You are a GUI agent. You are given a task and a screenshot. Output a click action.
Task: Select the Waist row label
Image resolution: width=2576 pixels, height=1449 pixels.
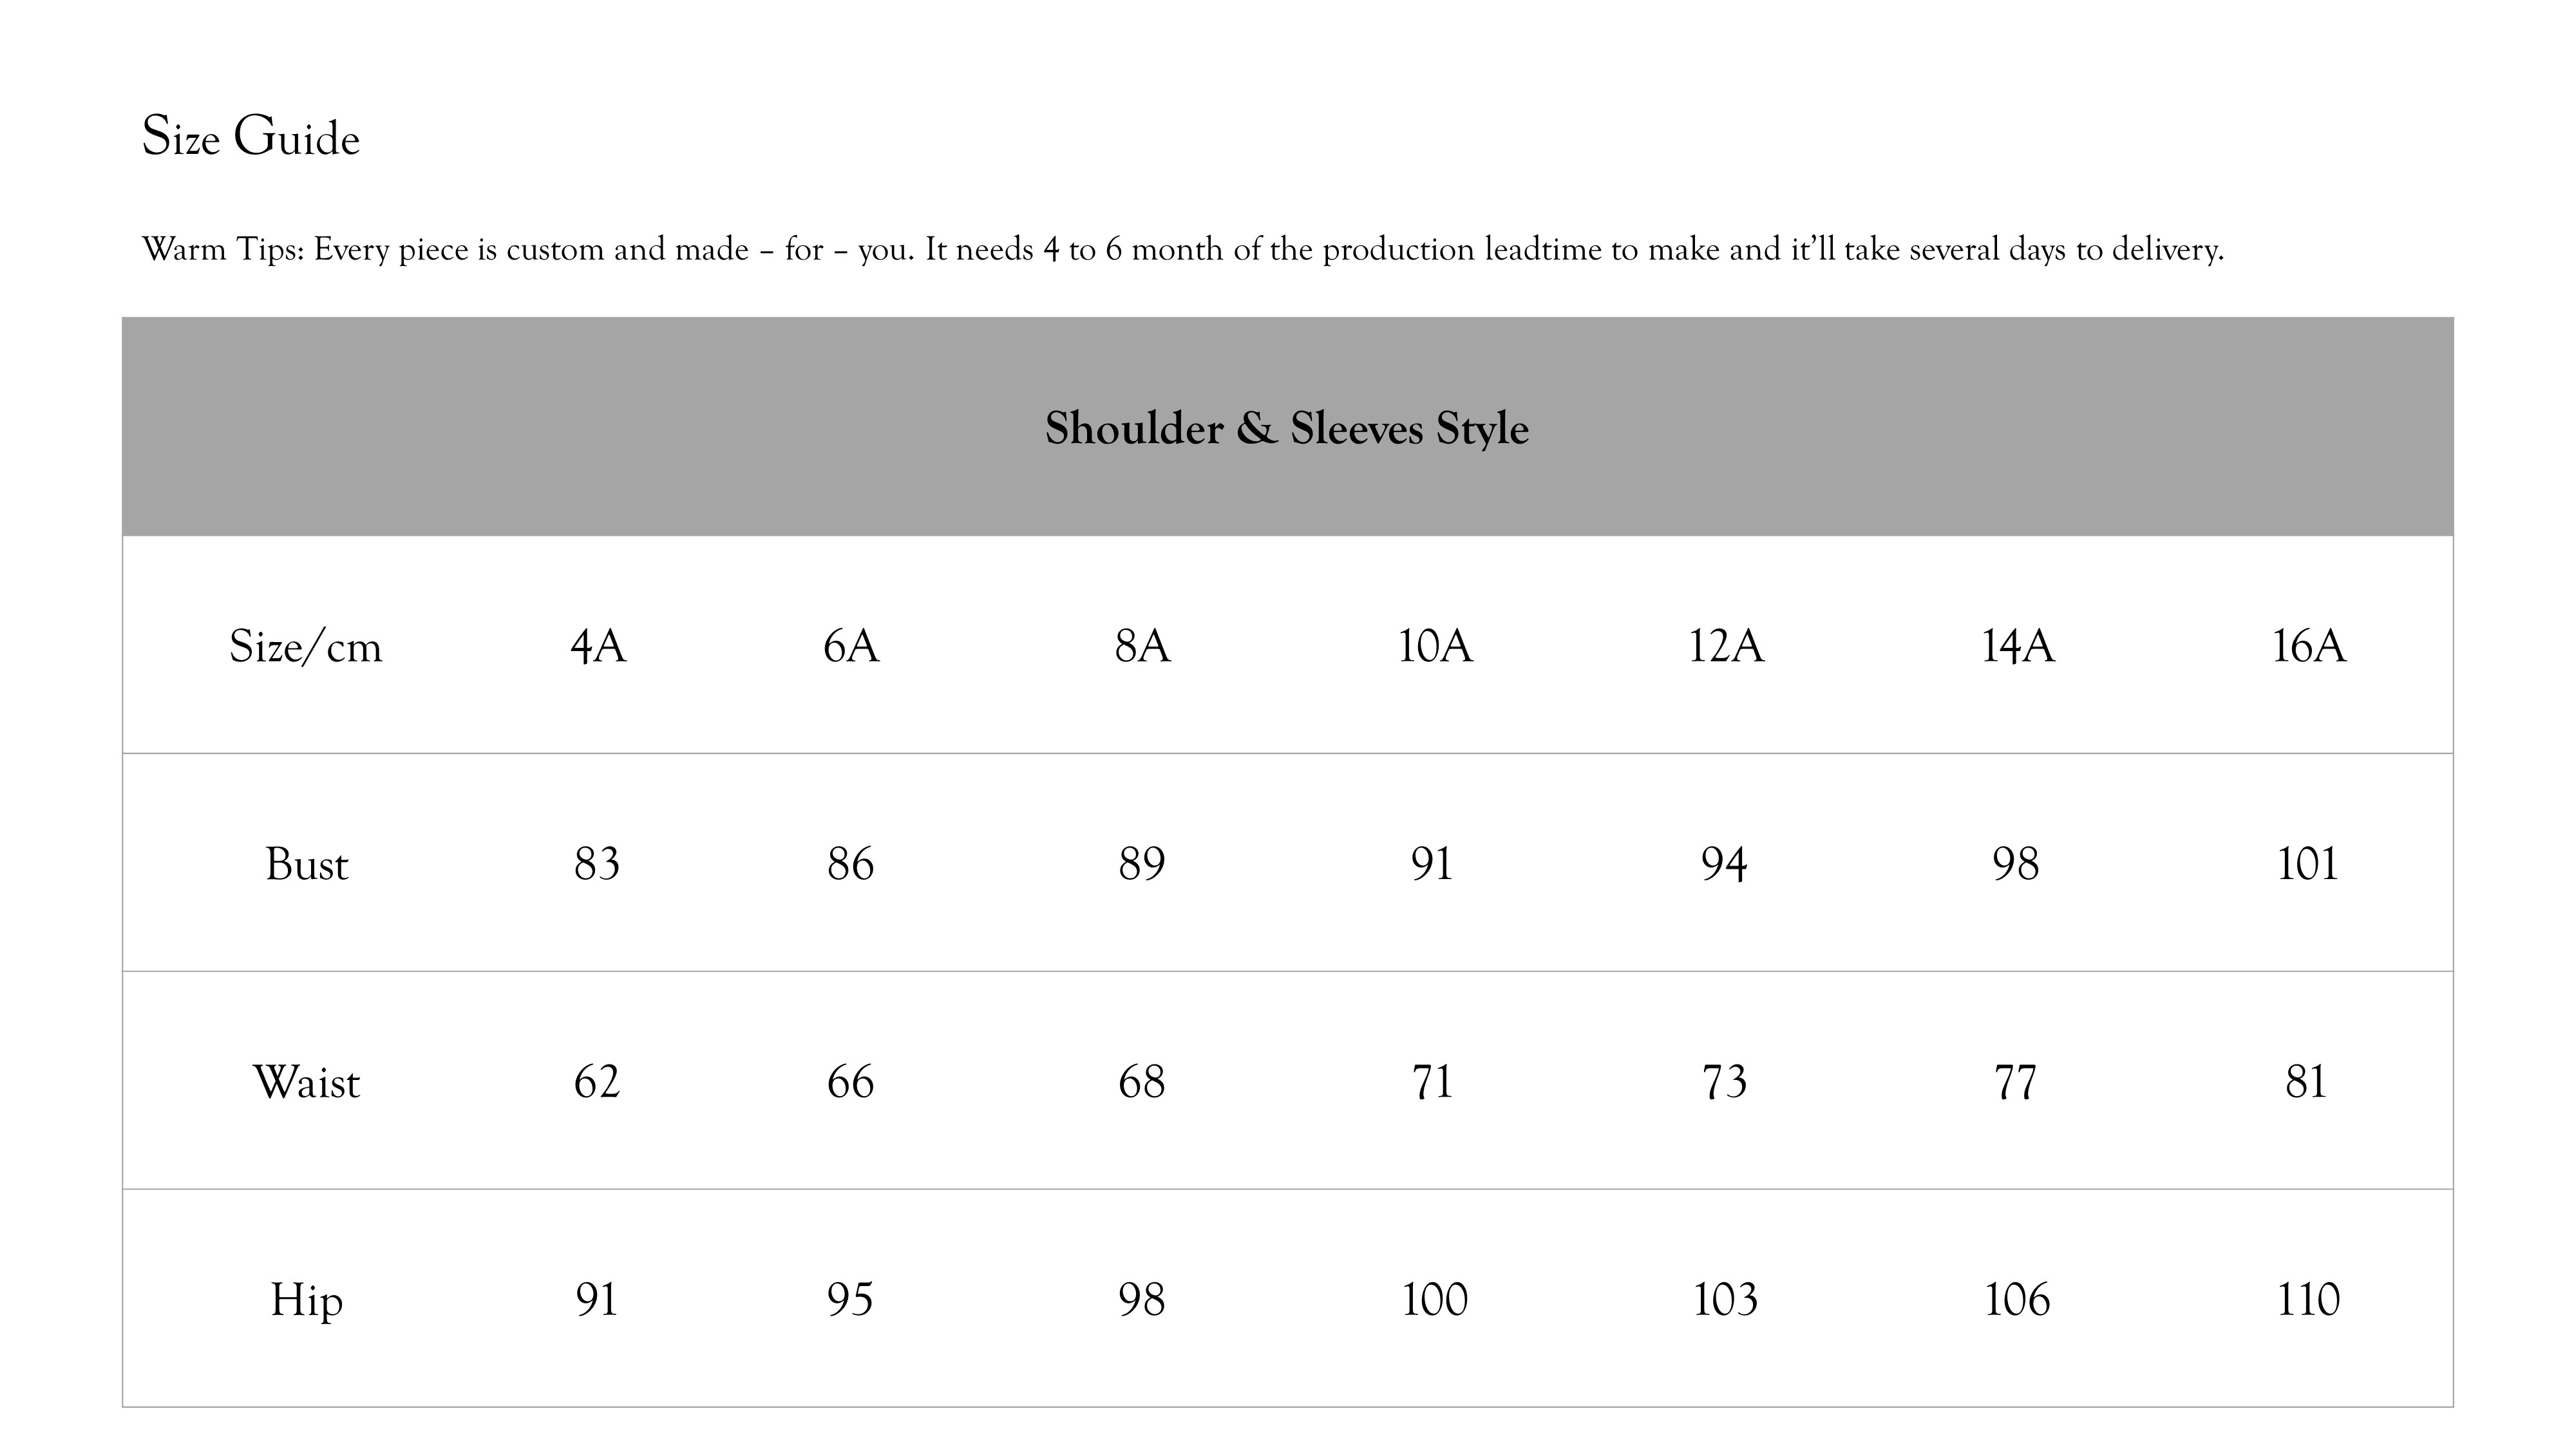pos(306,1082)
